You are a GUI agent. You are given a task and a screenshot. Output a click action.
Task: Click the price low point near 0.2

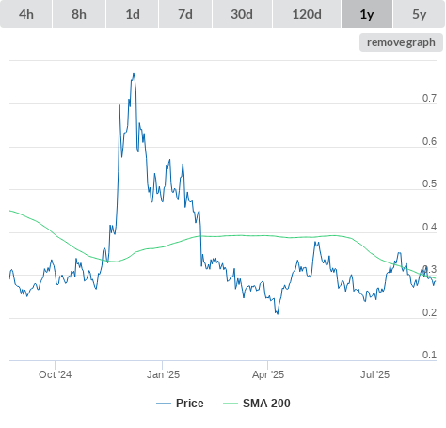click(x=278, y=313)
